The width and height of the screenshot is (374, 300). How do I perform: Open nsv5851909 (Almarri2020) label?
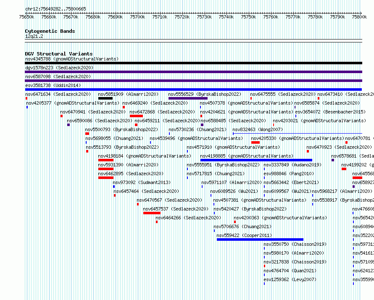pos(128,94)
